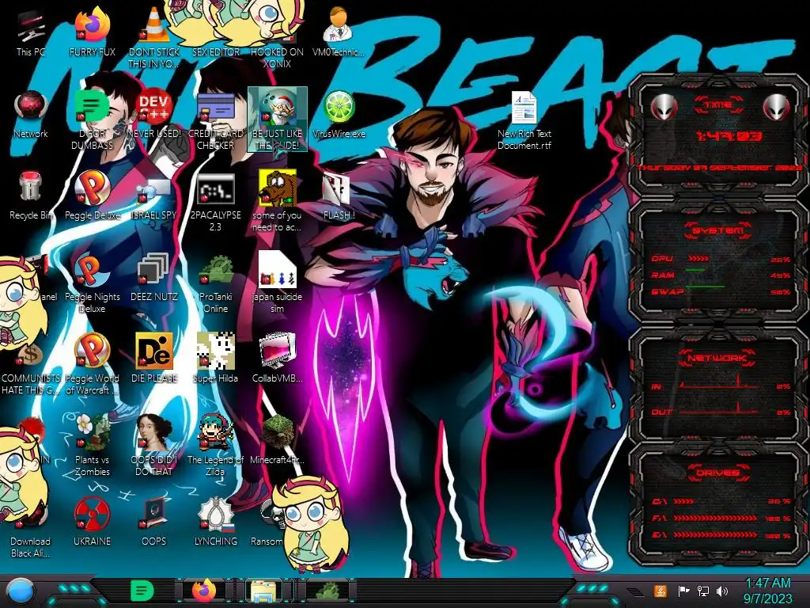Open the OOPS headset monitor shortcut
This screenshot has height=608, width=810.
(153, 522)
